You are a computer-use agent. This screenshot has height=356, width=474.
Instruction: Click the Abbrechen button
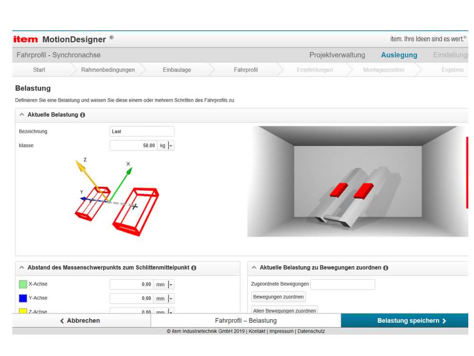[x=82, y=320]
